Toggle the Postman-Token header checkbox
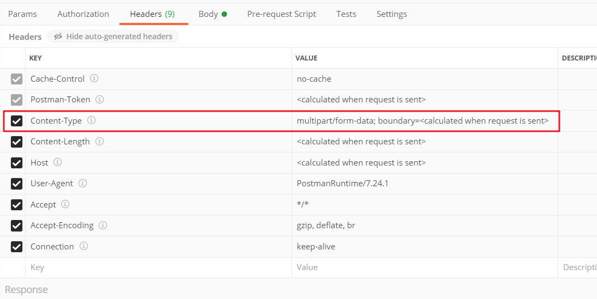Viewport: 597px width, 299px height. coord(16,100)
